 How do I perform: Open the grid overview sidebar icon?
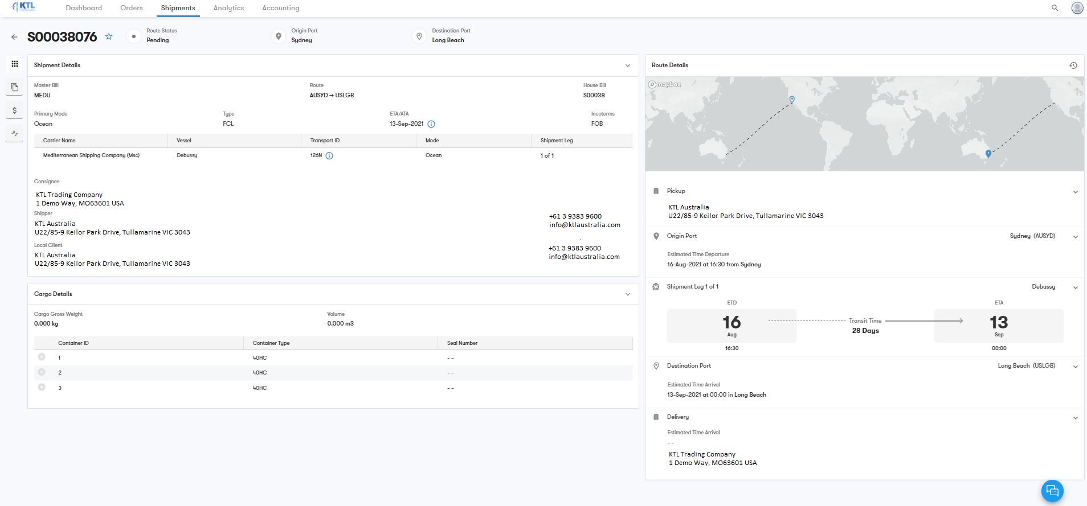[x=15, y=64]
